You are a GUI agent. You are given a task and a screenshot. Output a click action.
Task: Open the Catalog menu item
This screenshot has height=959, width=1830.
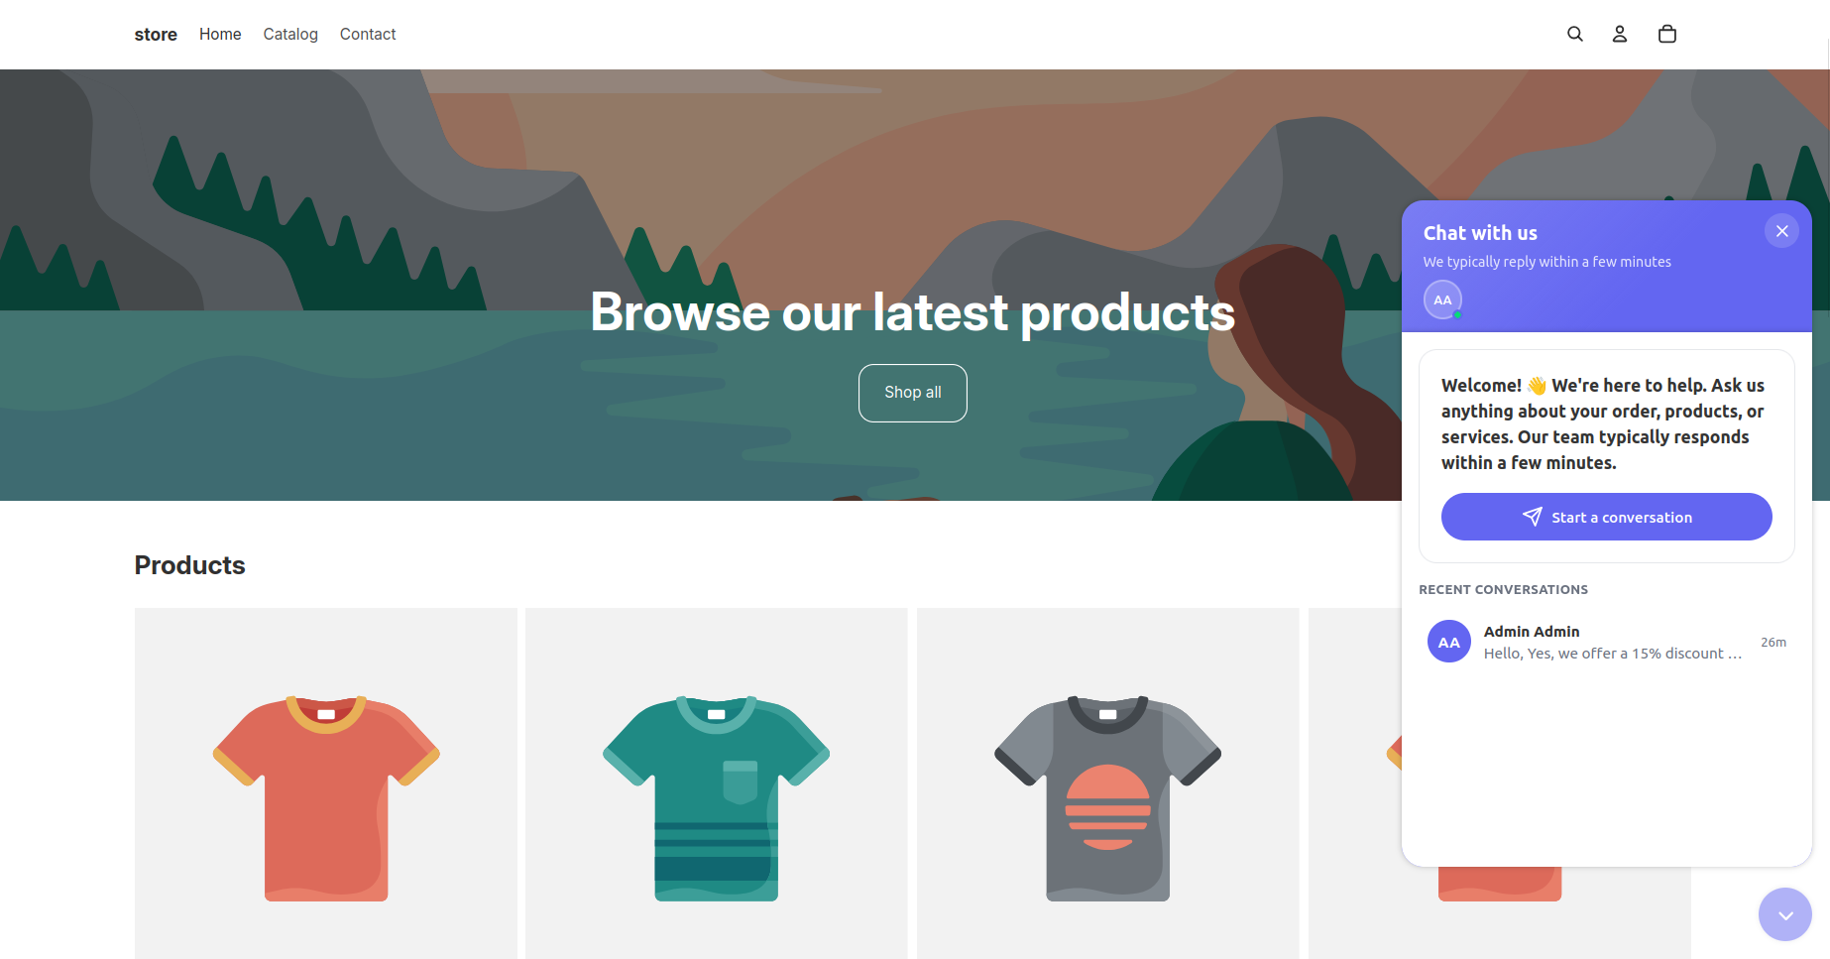[290, 34]
